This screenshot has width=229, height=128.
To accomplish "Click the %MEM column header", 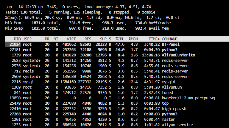I will tap(133, 39).
